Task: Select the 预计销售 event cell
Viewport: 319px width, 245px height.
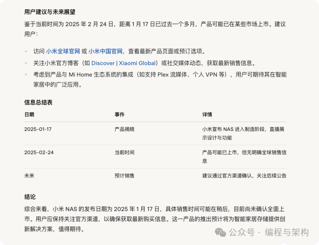Action: (125, 176)
